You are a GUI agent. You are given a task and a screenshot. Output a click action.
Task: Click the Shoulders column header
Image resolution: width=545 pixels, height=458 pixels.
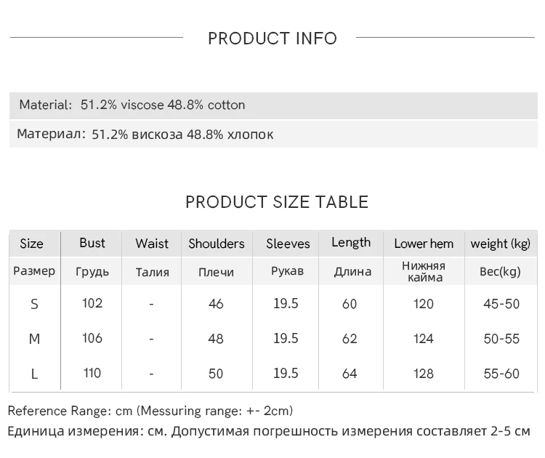(217, 244)
